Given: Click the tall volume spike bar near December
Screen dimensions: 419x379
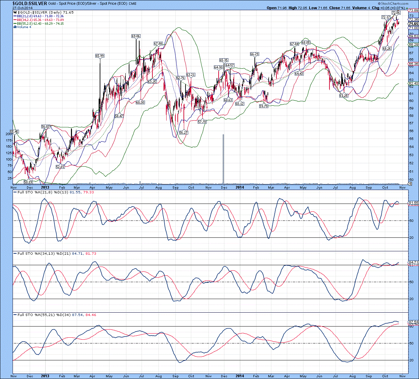Looking at the screenshot, I should [x=223, y=159].
